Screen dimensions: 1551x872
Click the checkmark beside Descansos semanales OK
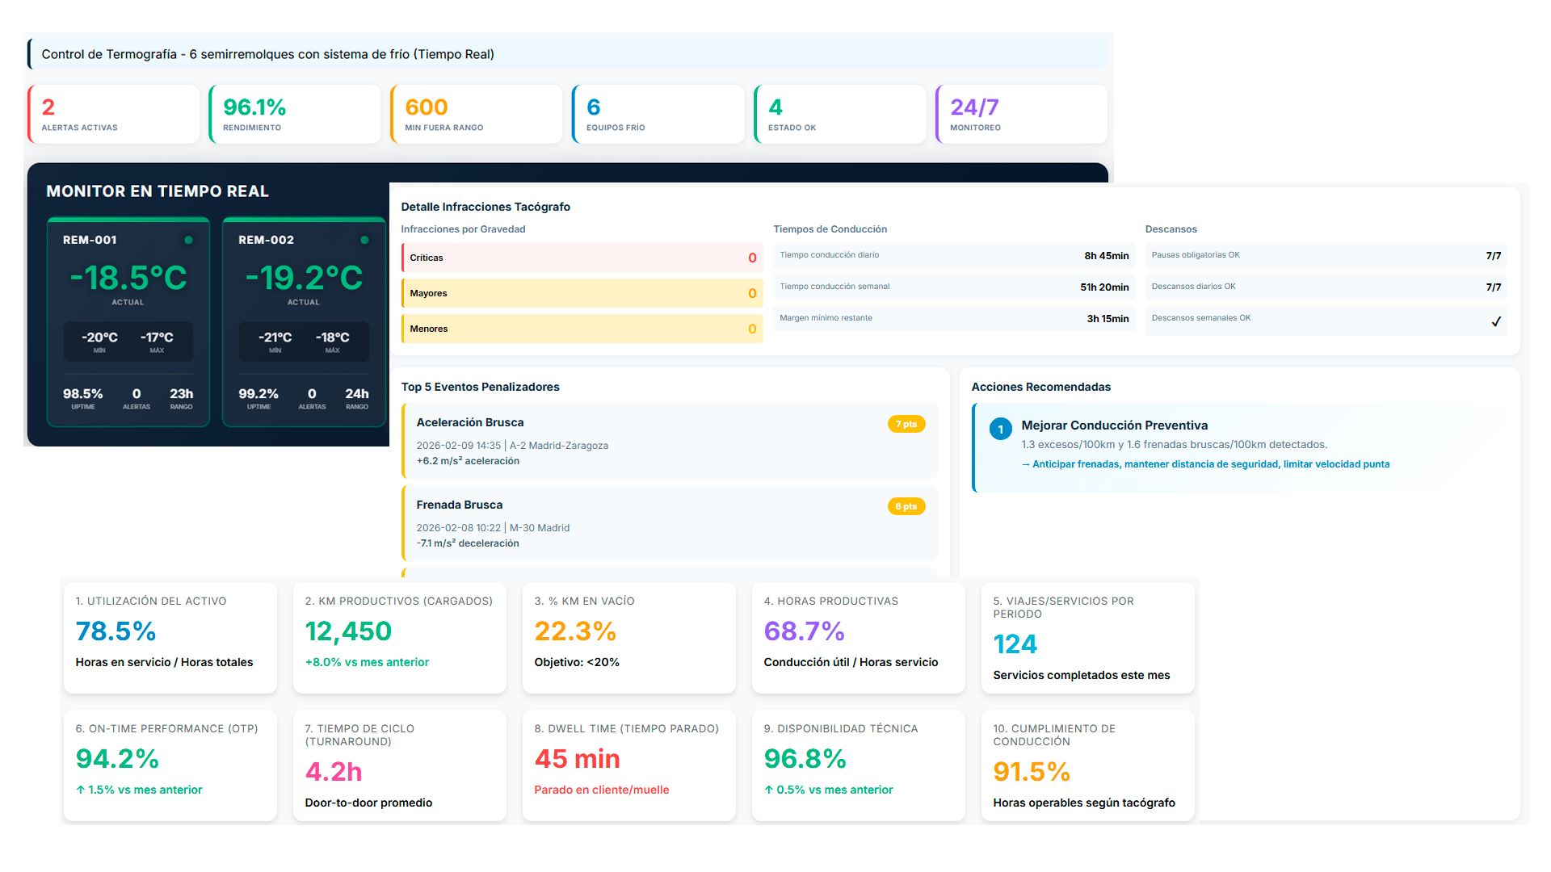[1497, 320]
